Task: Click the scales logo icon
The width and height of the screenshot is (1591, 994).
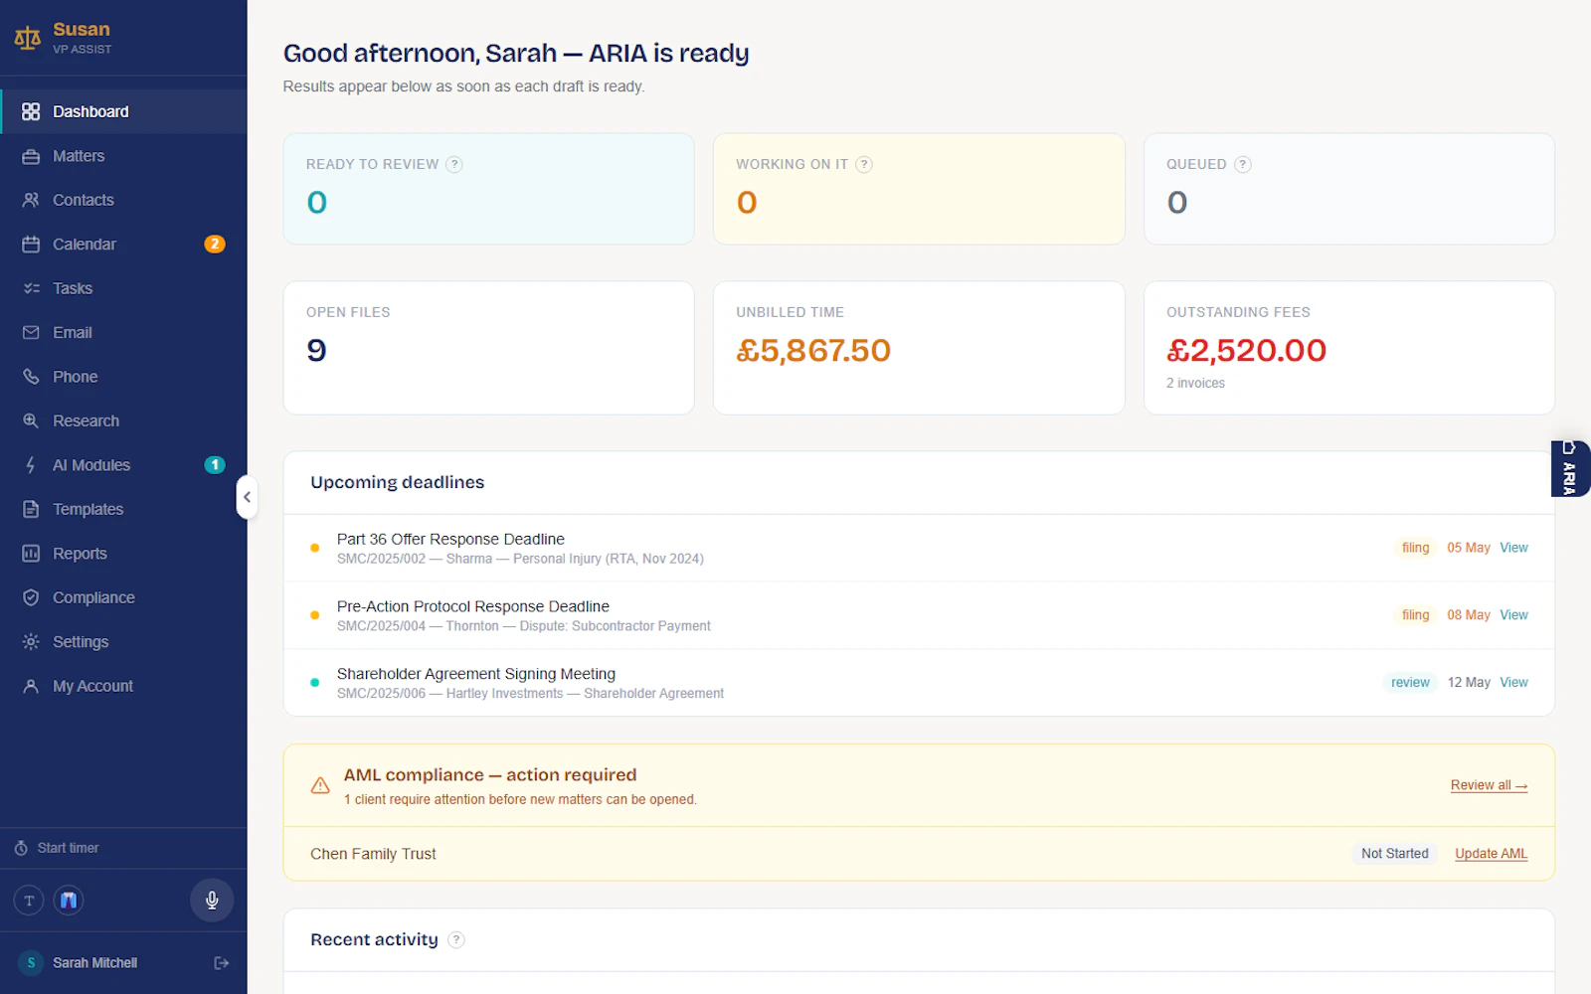Action: coord(28,38)
